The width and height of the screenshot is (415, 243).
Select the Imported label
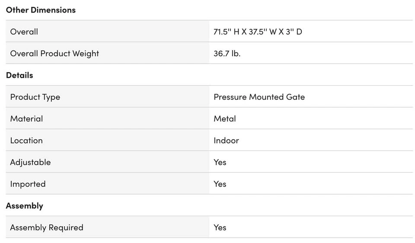pos(28,184)
